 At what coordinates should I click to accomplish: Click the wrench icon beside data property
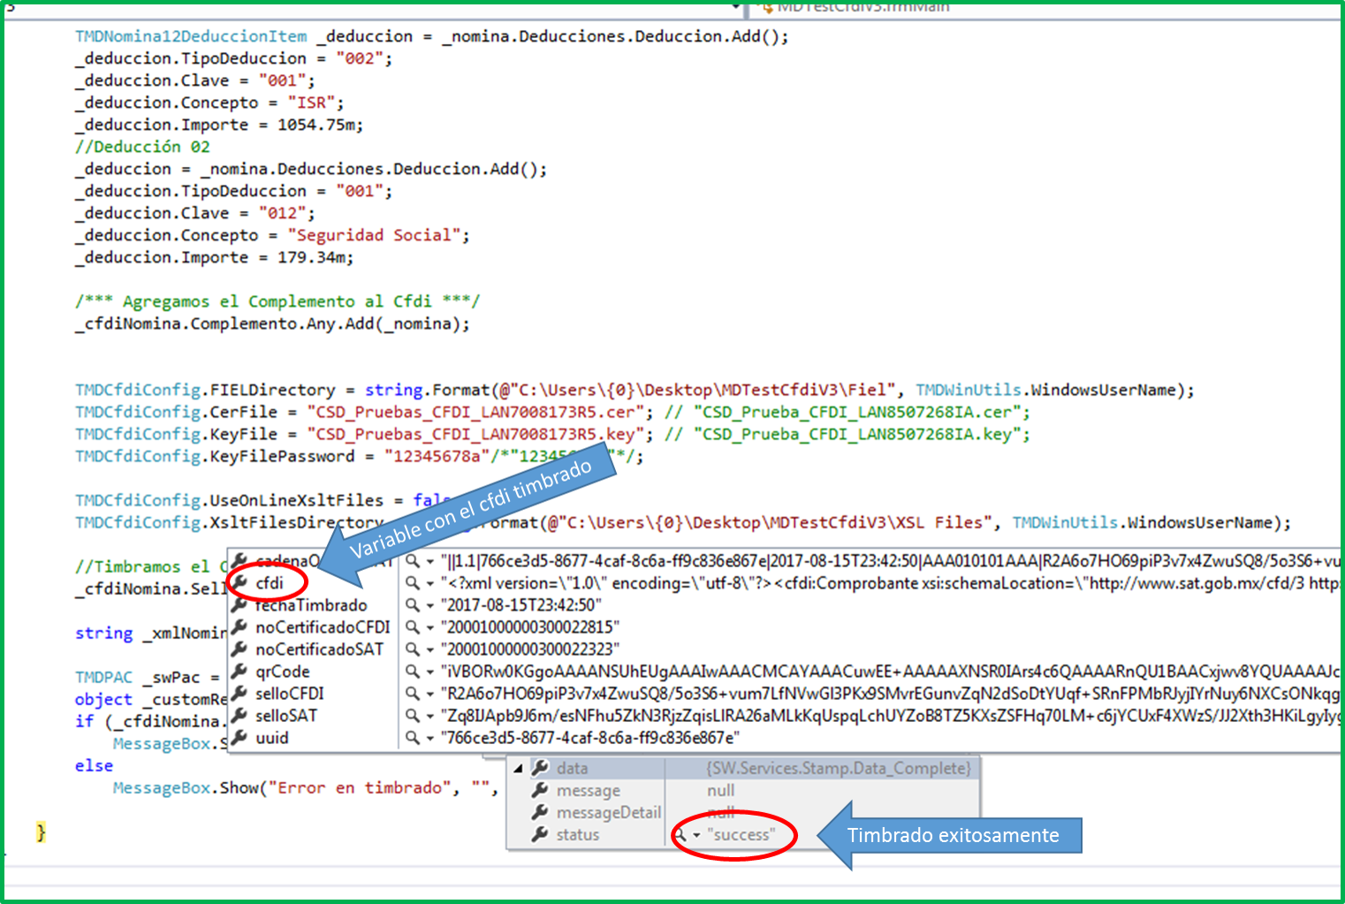(x=540, y=768)
